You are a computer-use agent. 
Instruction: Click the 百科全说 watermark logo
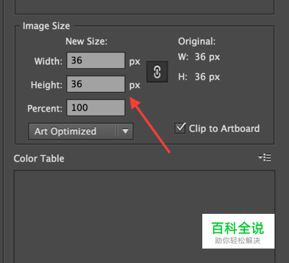click(x=238, y=231)
